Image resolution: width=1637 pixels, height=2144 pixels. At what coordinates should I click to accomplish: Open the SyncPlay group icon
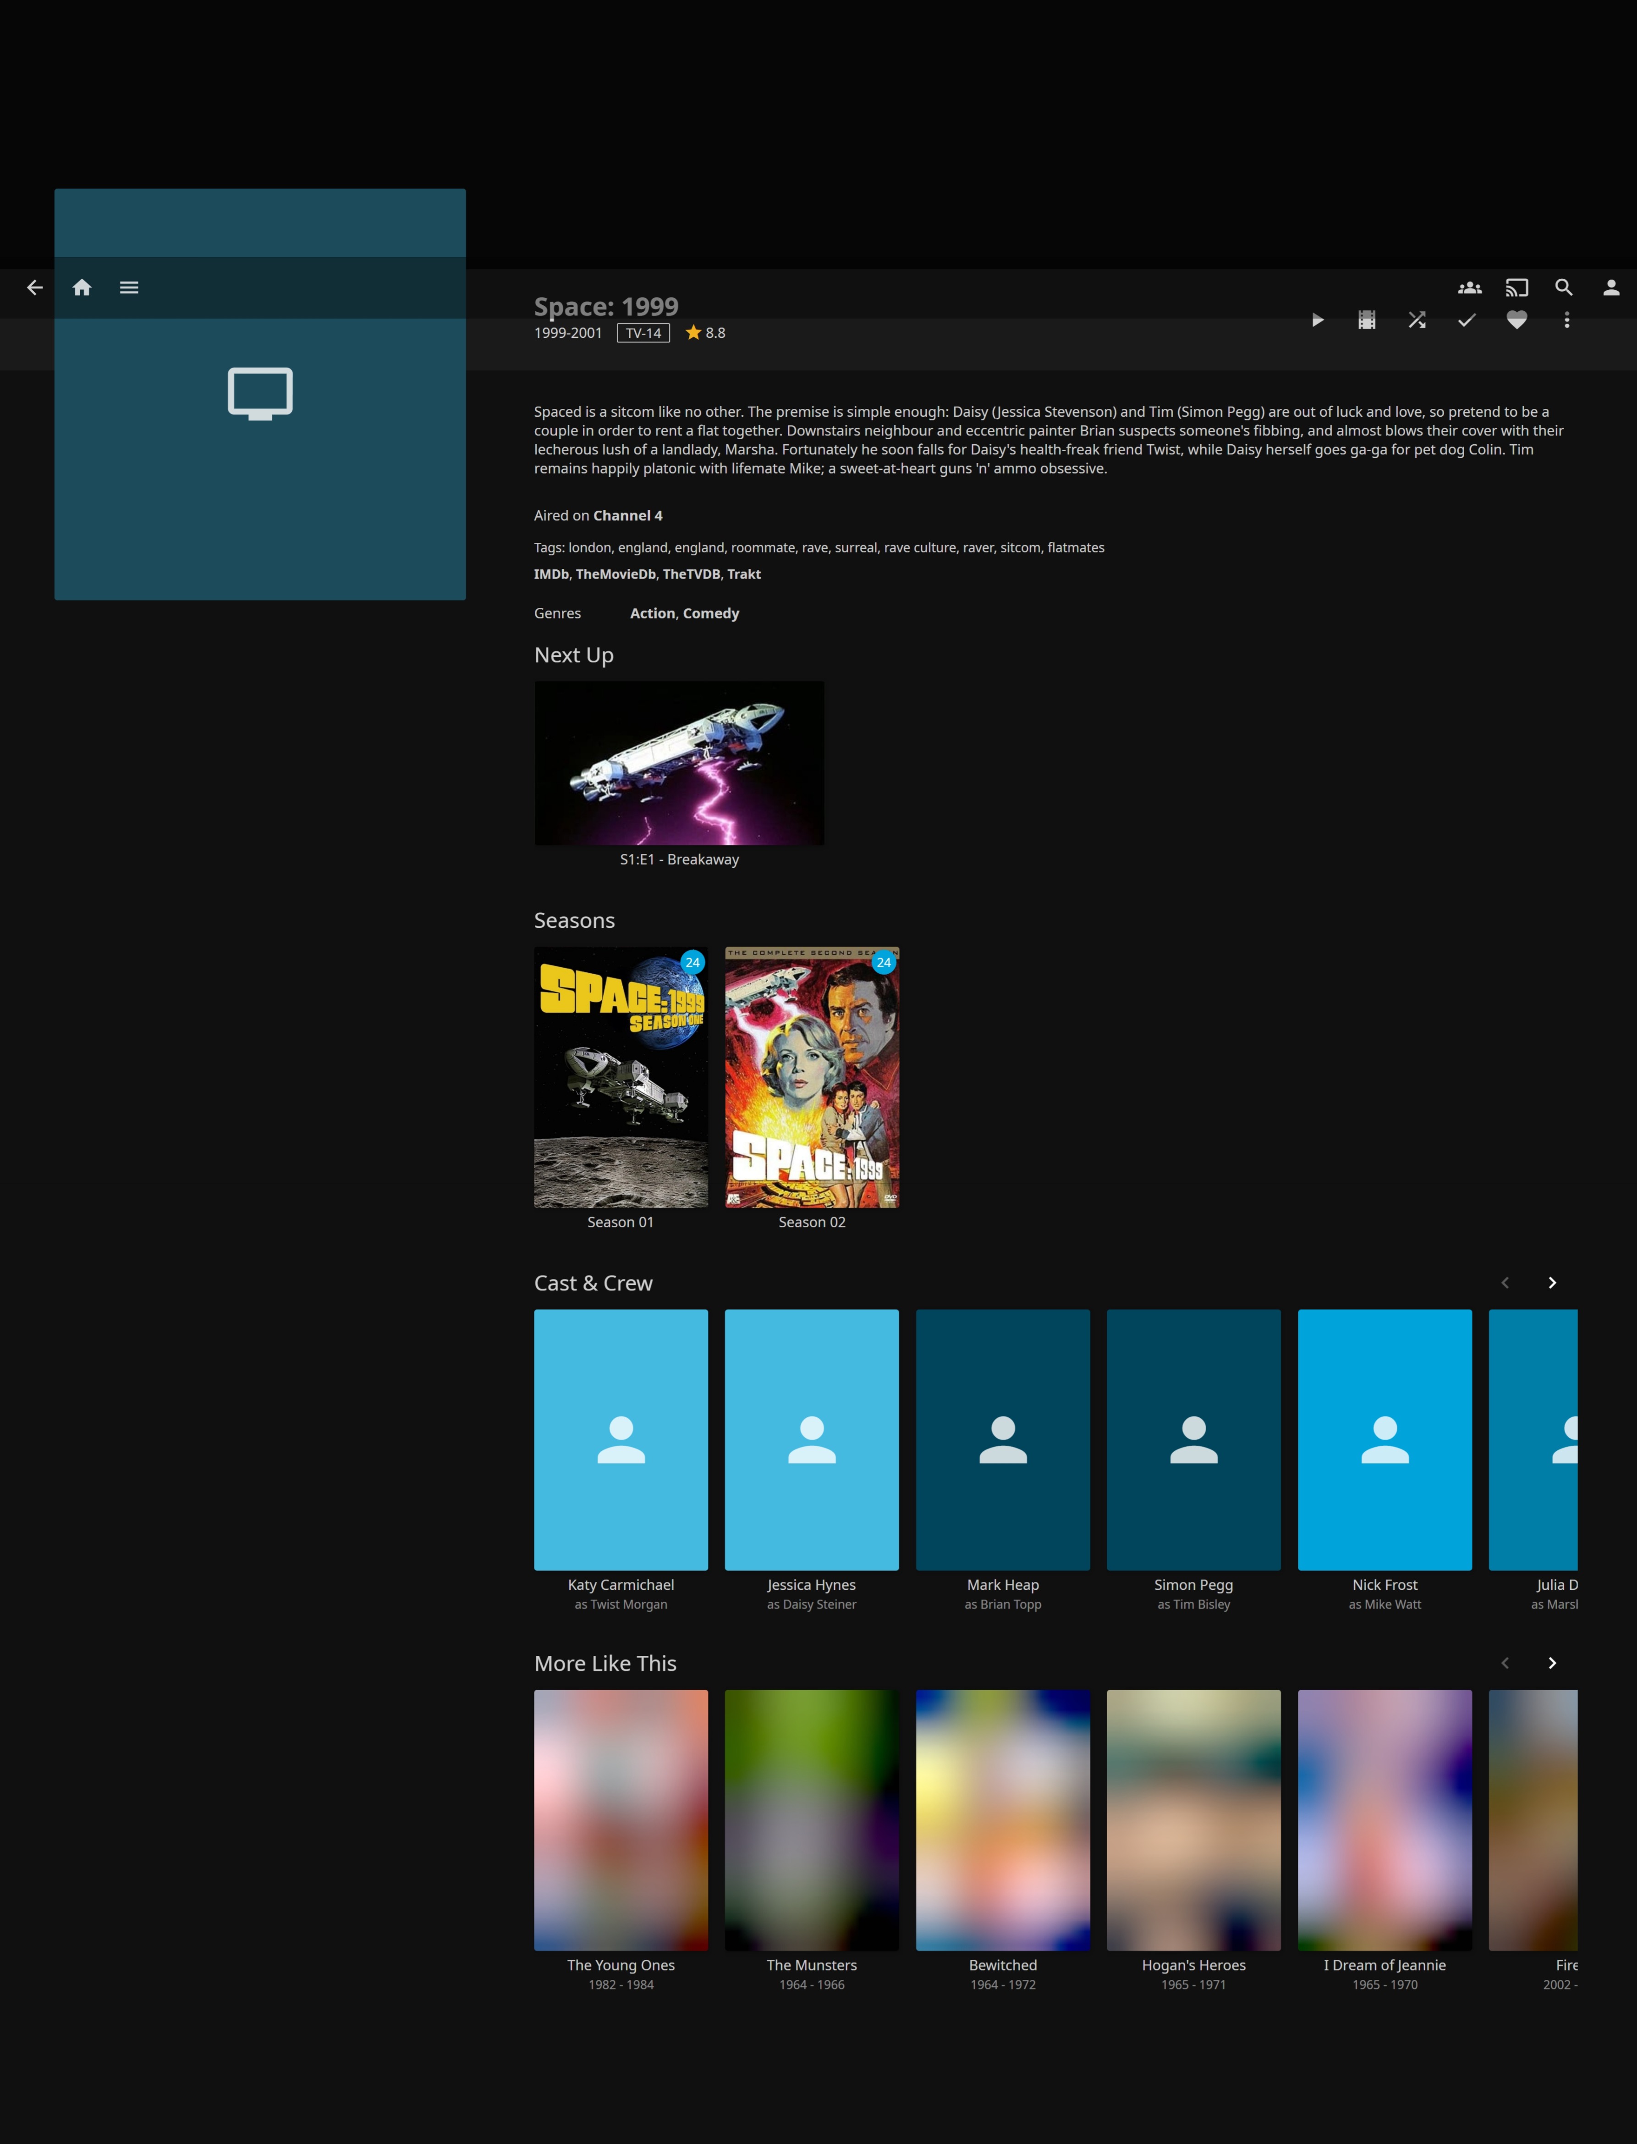coord(1469,287)
